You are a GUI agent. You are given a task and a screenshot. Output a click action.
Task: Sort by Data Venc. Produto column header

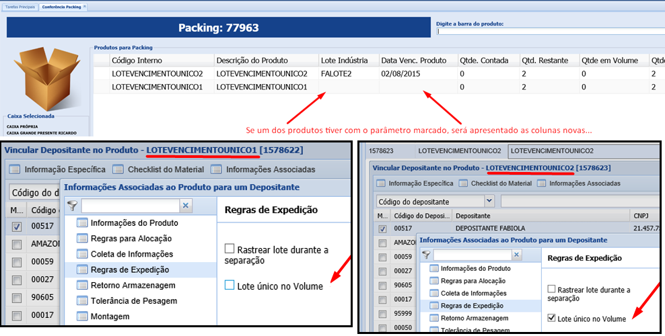click(x=418, y=60)
